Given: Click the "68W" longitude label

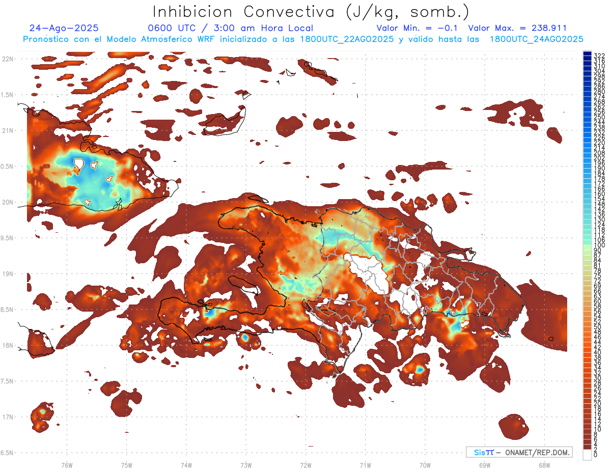Looking at the screenshot, I should 544,465.
